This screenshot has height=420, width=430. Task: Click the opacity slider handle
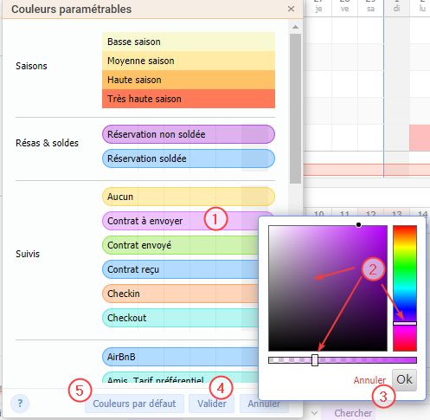click(x=315, y=360)
